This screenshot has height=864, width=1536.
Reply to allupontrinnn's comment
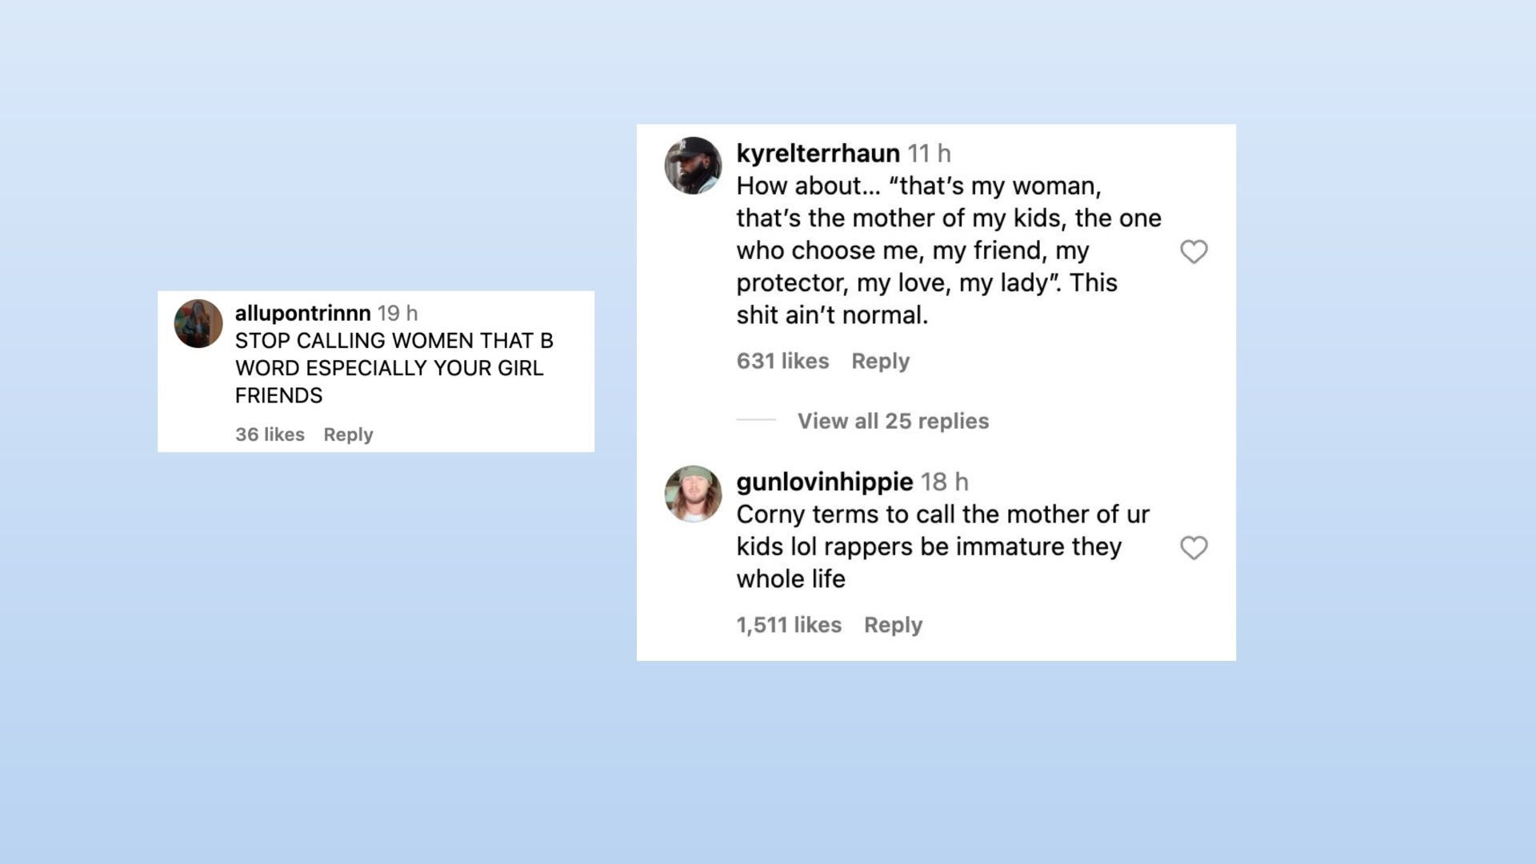[348, 434]
